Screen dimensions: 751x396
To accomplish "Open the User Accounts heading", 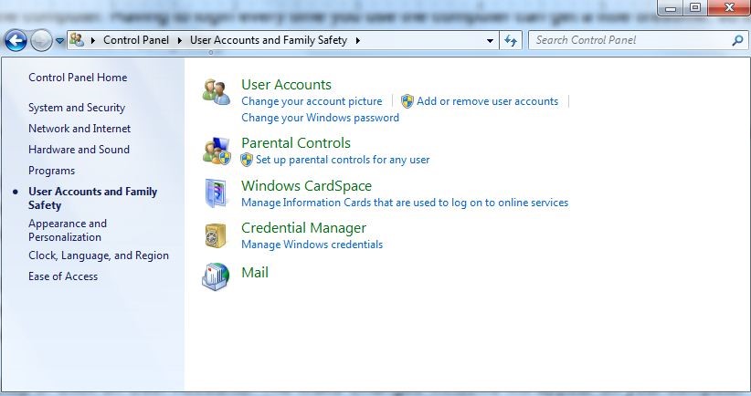I will coord(286,85).
